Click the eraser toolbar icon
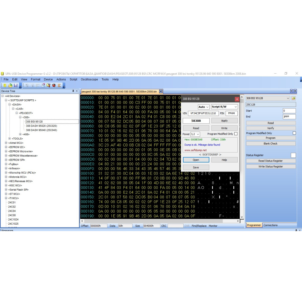The image size is (302, 302). (x=43, y=85)
